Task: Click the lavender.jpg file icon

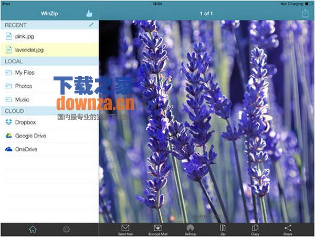Action: [8, 49]
